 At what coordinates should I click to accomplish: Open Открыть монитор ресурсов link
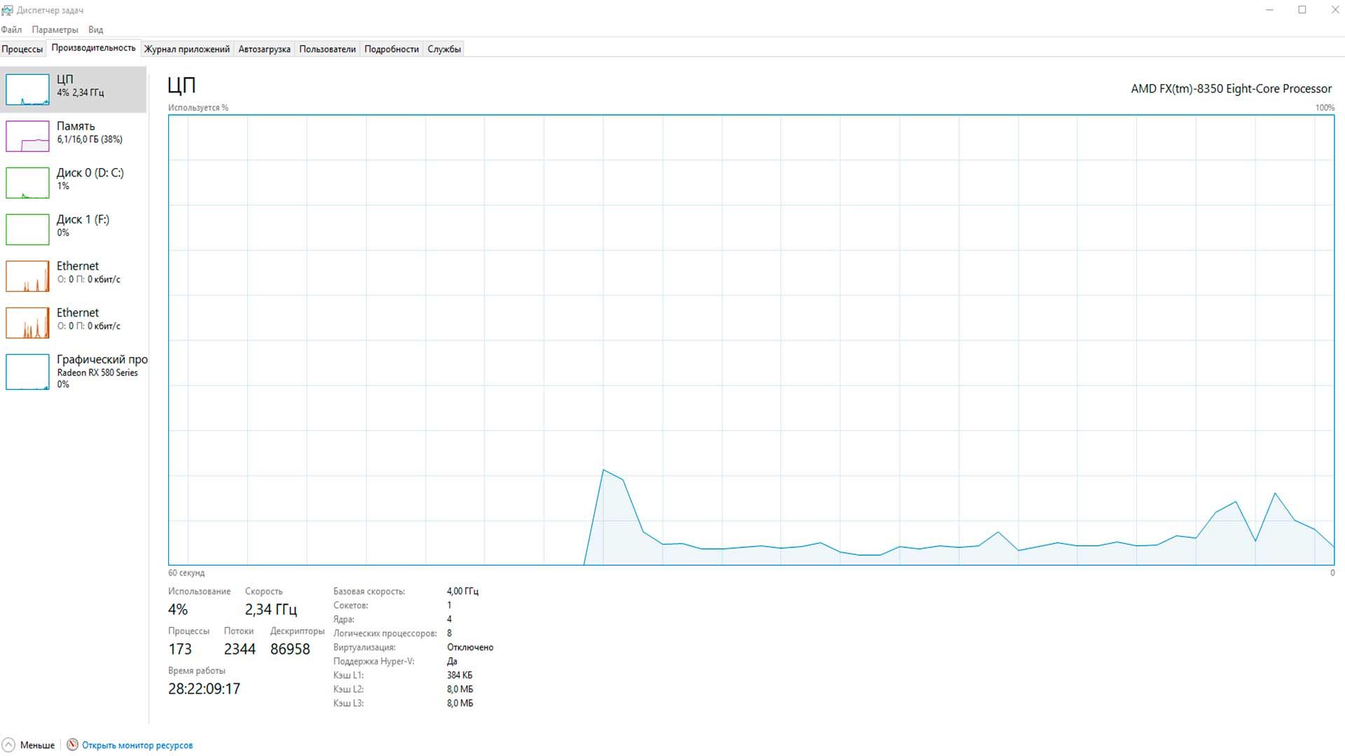137,745
